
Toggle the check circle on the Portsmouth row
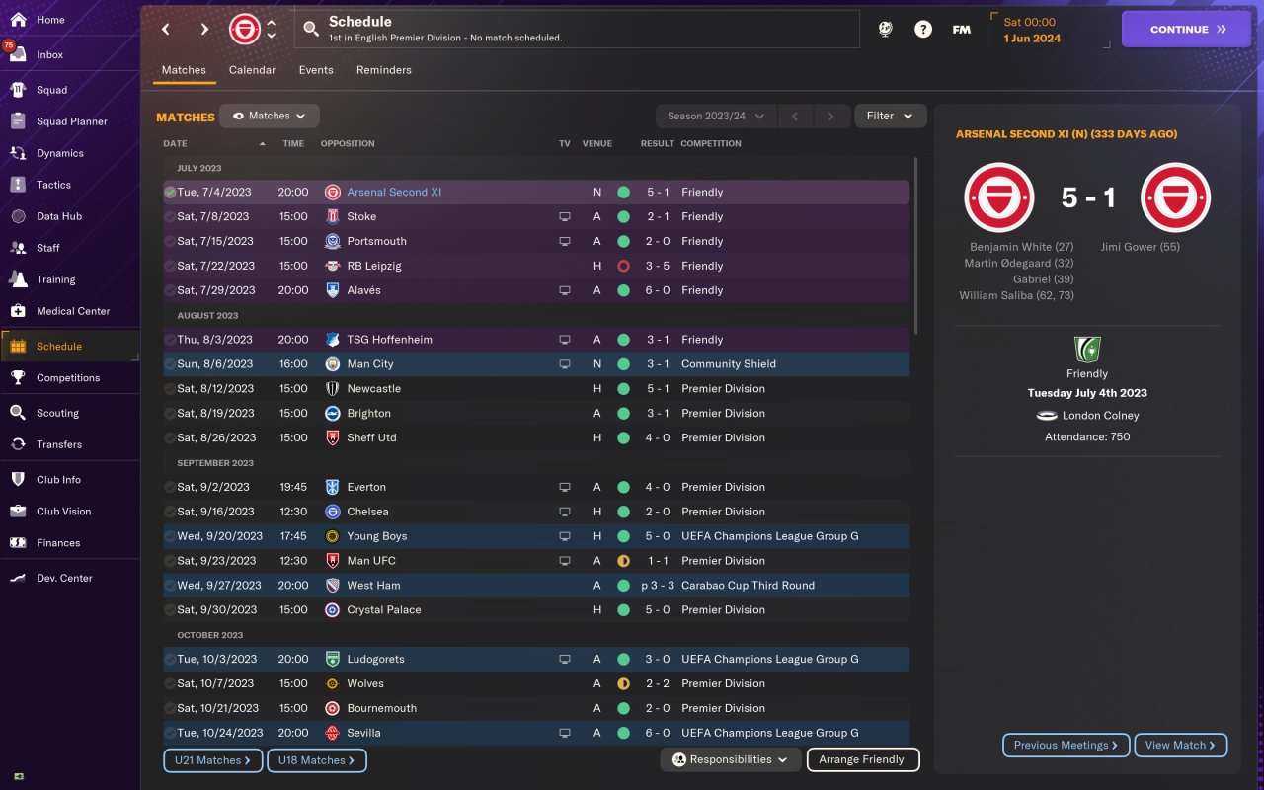pos(170,242)
